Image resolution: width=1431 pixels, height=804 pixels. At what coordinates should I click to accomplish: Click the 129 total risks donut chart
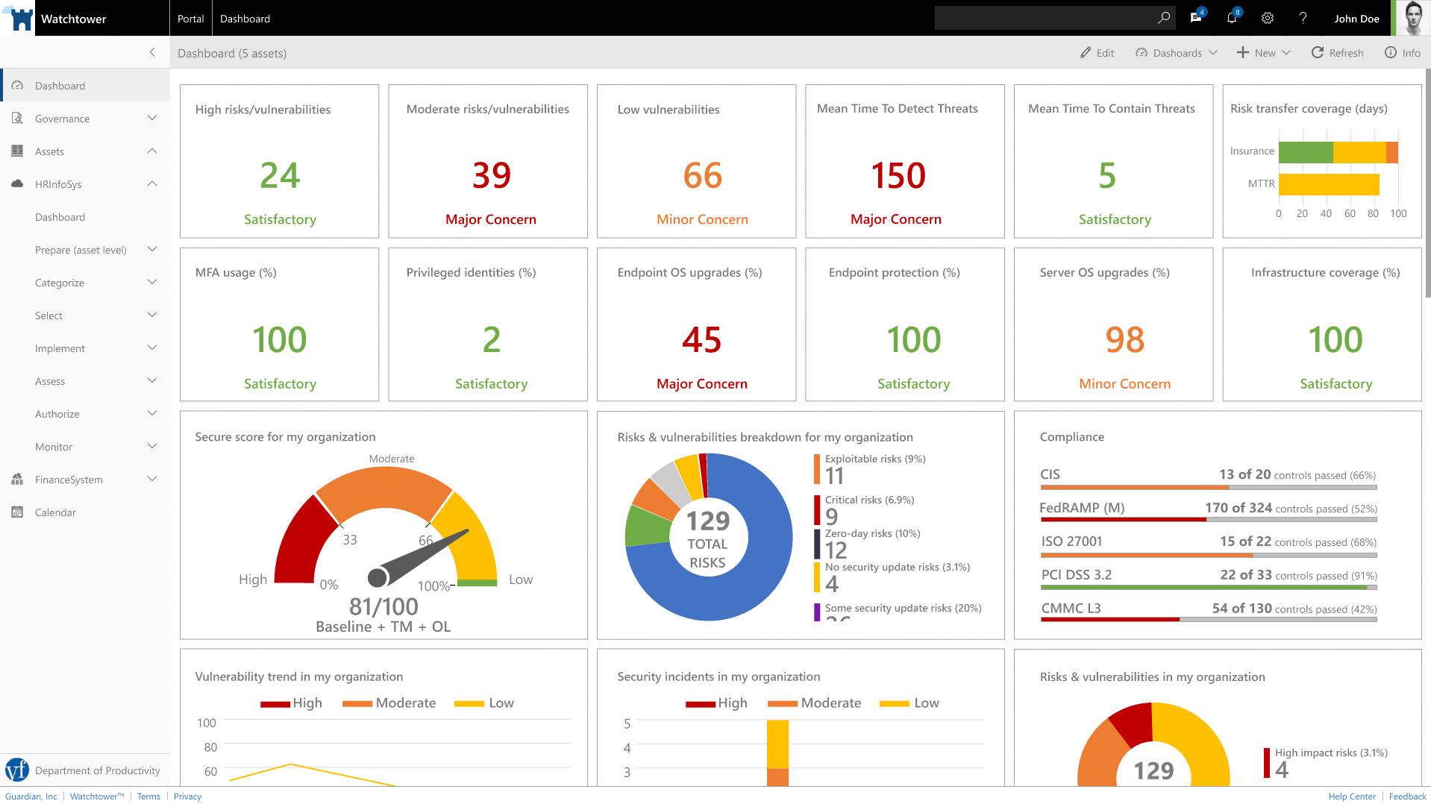point(708,537)
